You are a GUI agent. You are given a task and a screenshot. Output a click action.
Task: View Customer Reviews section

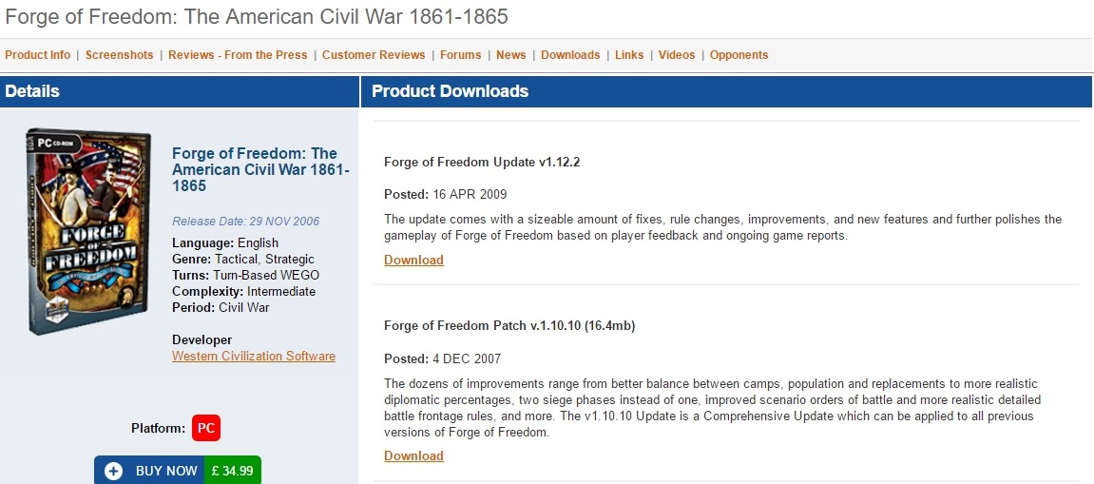pos(374,55)
